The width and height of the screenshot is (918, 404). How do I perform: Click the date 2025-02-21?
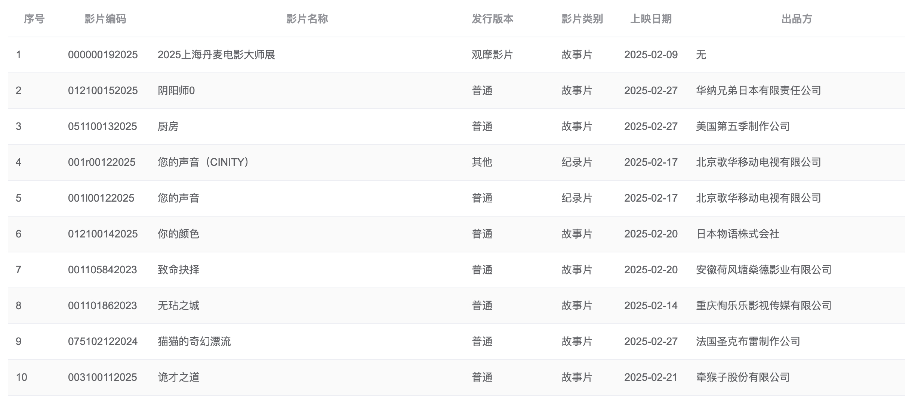click(x=651, y=377)
